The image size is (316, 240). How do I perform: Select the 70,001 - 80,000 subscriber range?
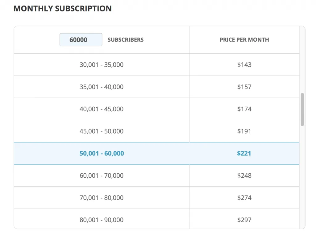coord(102,198)
